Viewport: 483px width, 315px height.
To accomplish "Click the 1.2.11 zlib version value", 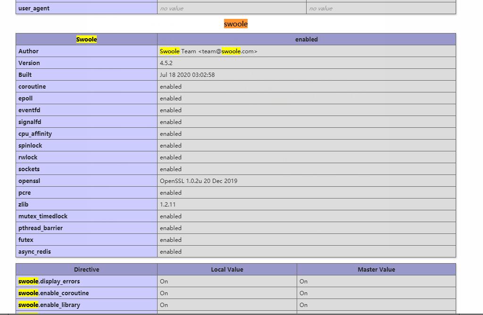I will tap(167, 204).
